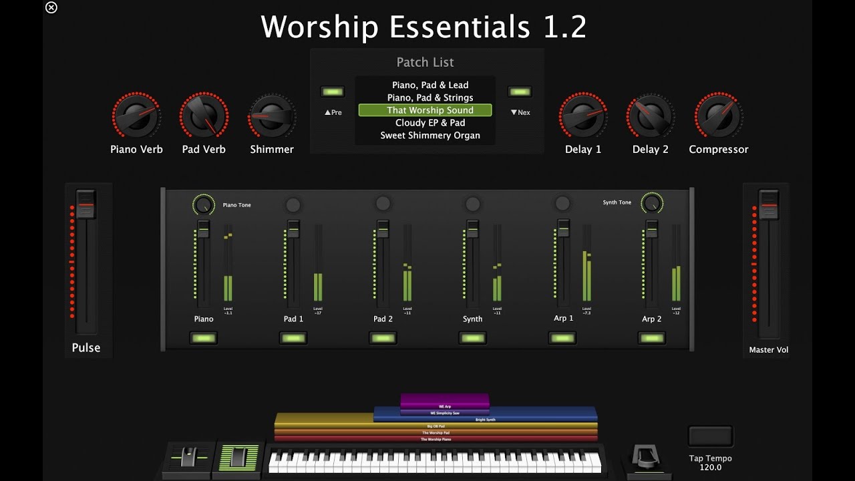Click the Pad 2 level meter
Screen dimensions: 855x481
(x=407, y=263)
